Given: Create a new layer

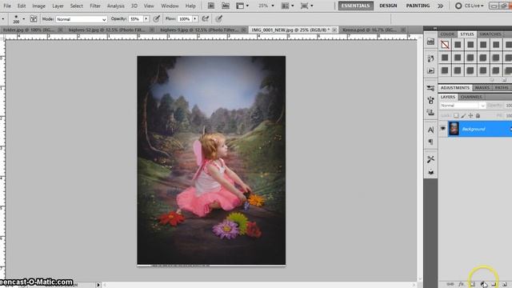Looking at the screenshot, I should point(505,285).
